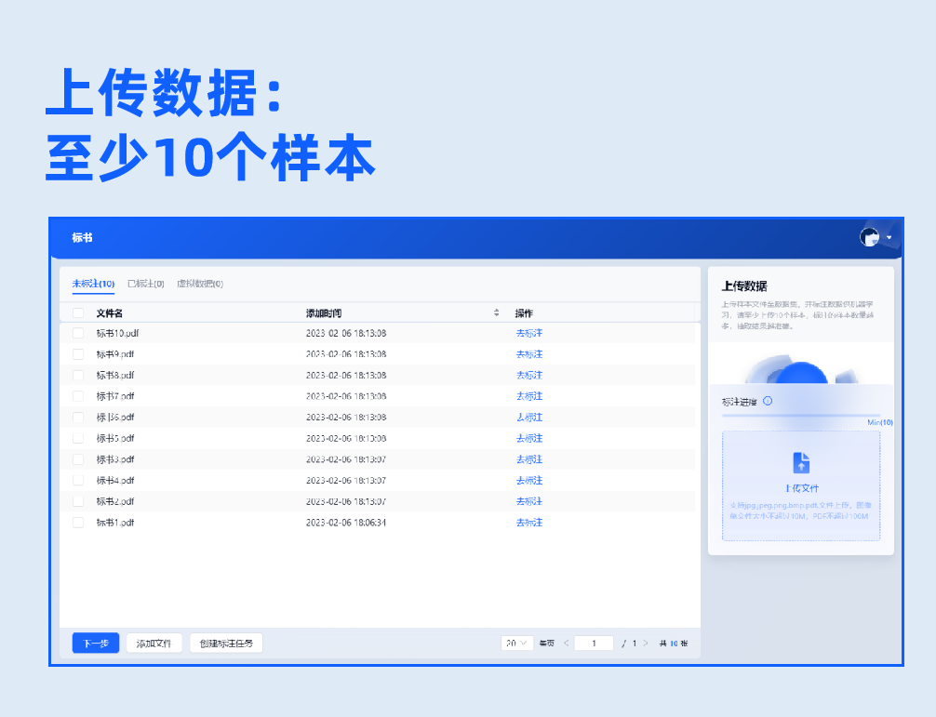Image resolution: width=936 pixels, height=717 pixels.
Task: Switch to the 虚拟数据(0) tab
Action: tap(200, 284)
